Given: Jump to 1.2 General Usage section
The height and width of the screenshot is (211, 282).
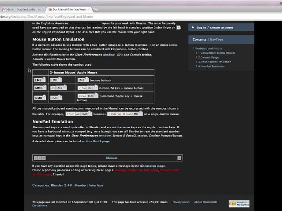Looking at the screenshot, I should tap(207, 57).
